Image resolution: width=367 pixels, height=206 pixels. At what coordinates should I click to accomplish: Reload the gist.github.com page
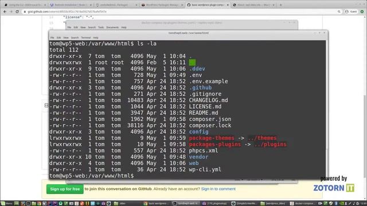17,11
